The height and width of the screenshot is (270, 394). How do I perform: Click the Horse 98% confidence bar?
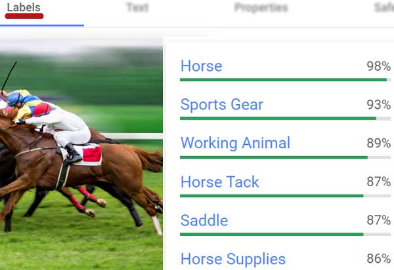[285, 80]
